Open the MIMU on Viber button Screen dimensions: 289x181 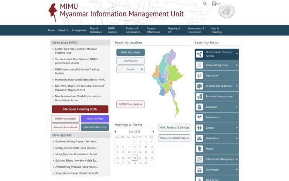(x=95, y=119)
